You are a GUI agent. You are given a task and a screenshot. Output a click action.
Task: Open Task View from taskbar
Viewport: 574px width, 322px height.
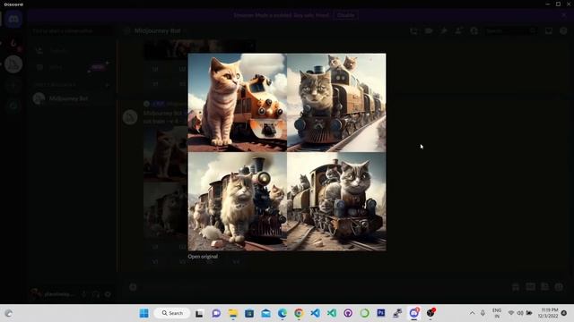(199, 313)
